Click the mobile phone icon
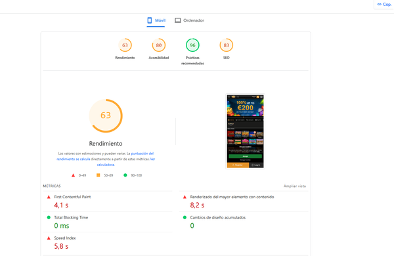 [150, 20]
